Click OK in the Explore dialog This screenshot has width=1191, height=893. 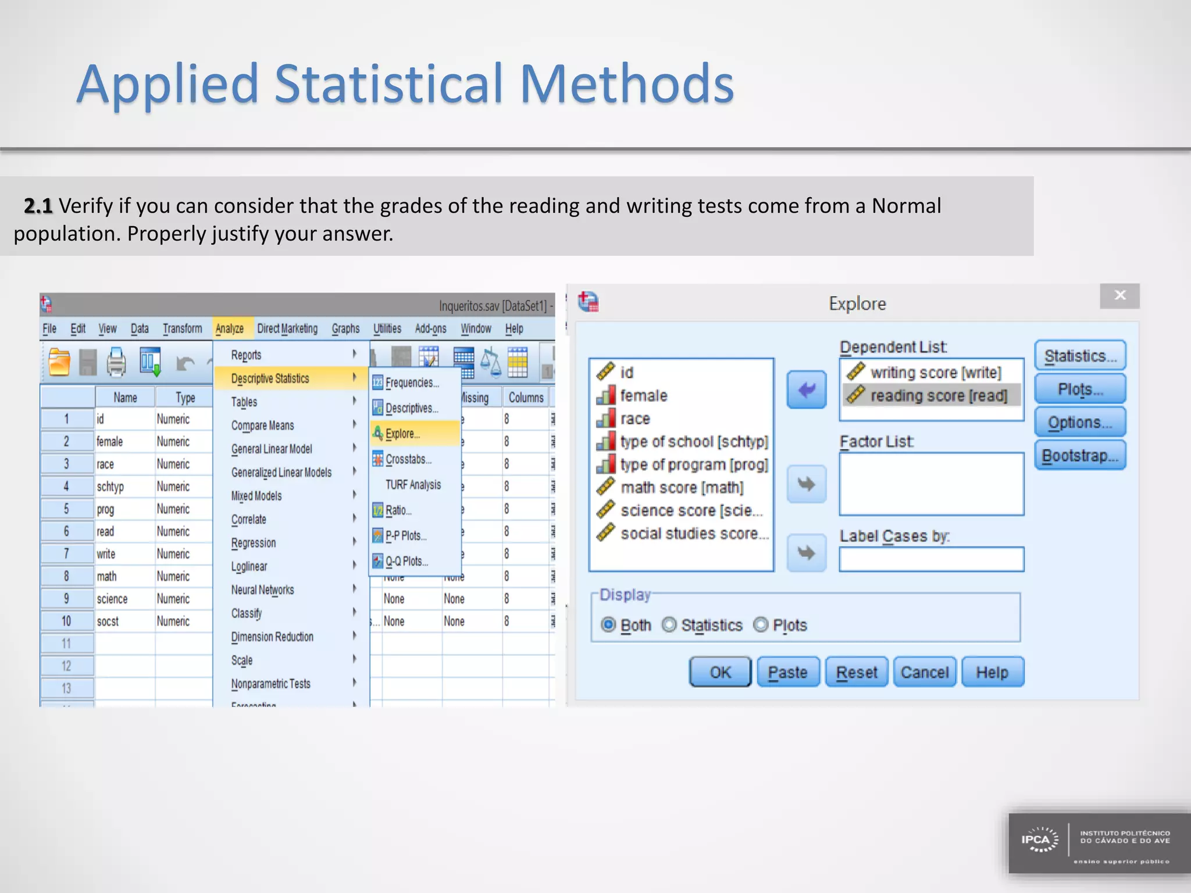(721, 672)
